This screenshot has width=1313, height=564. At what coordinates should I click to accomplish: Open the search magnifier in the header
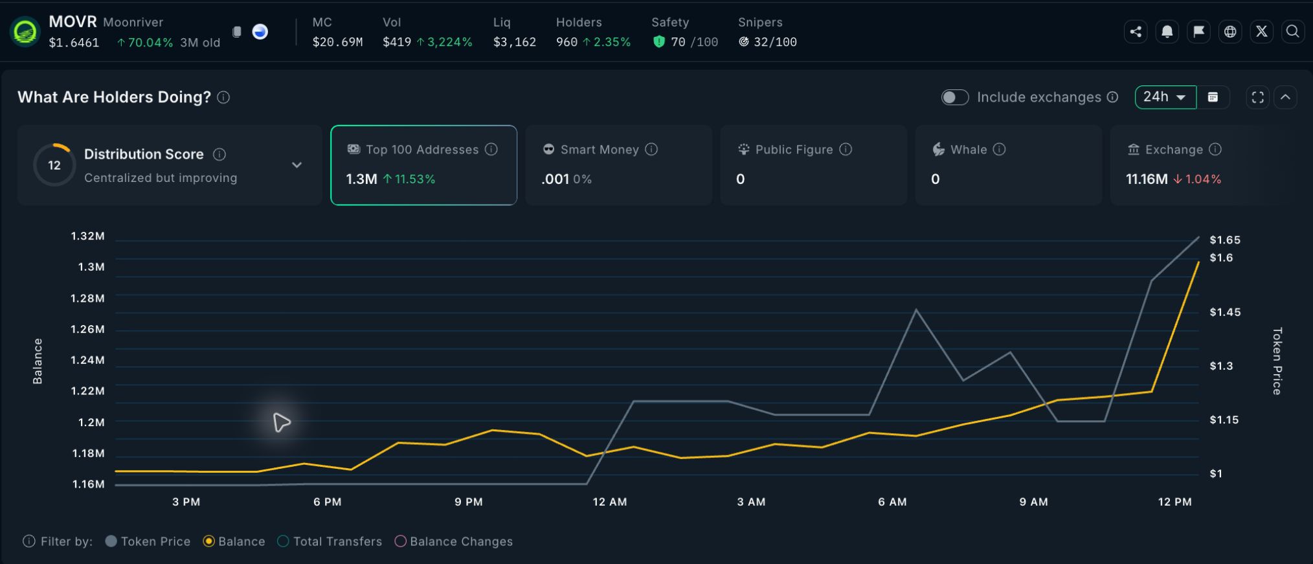click(1293, 32)
